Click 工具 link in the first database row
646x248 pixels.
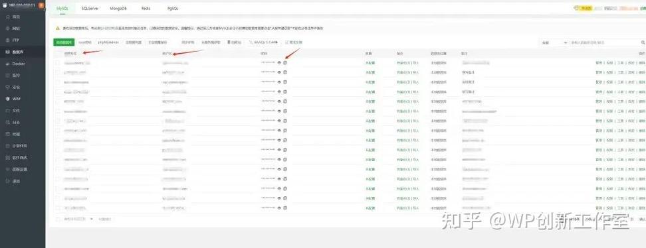[621, 63]
